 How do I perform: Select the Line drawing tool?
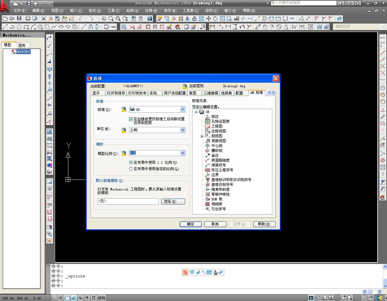(x=5, y=27)
